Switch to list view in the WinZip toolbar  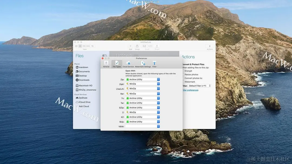[80, 46]
